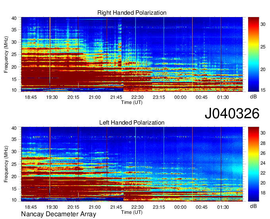Viewport: 270px width, 219px height.
Task: Click the 00:00 tick under the left-handed plot
Action: (x=180, y=207)
